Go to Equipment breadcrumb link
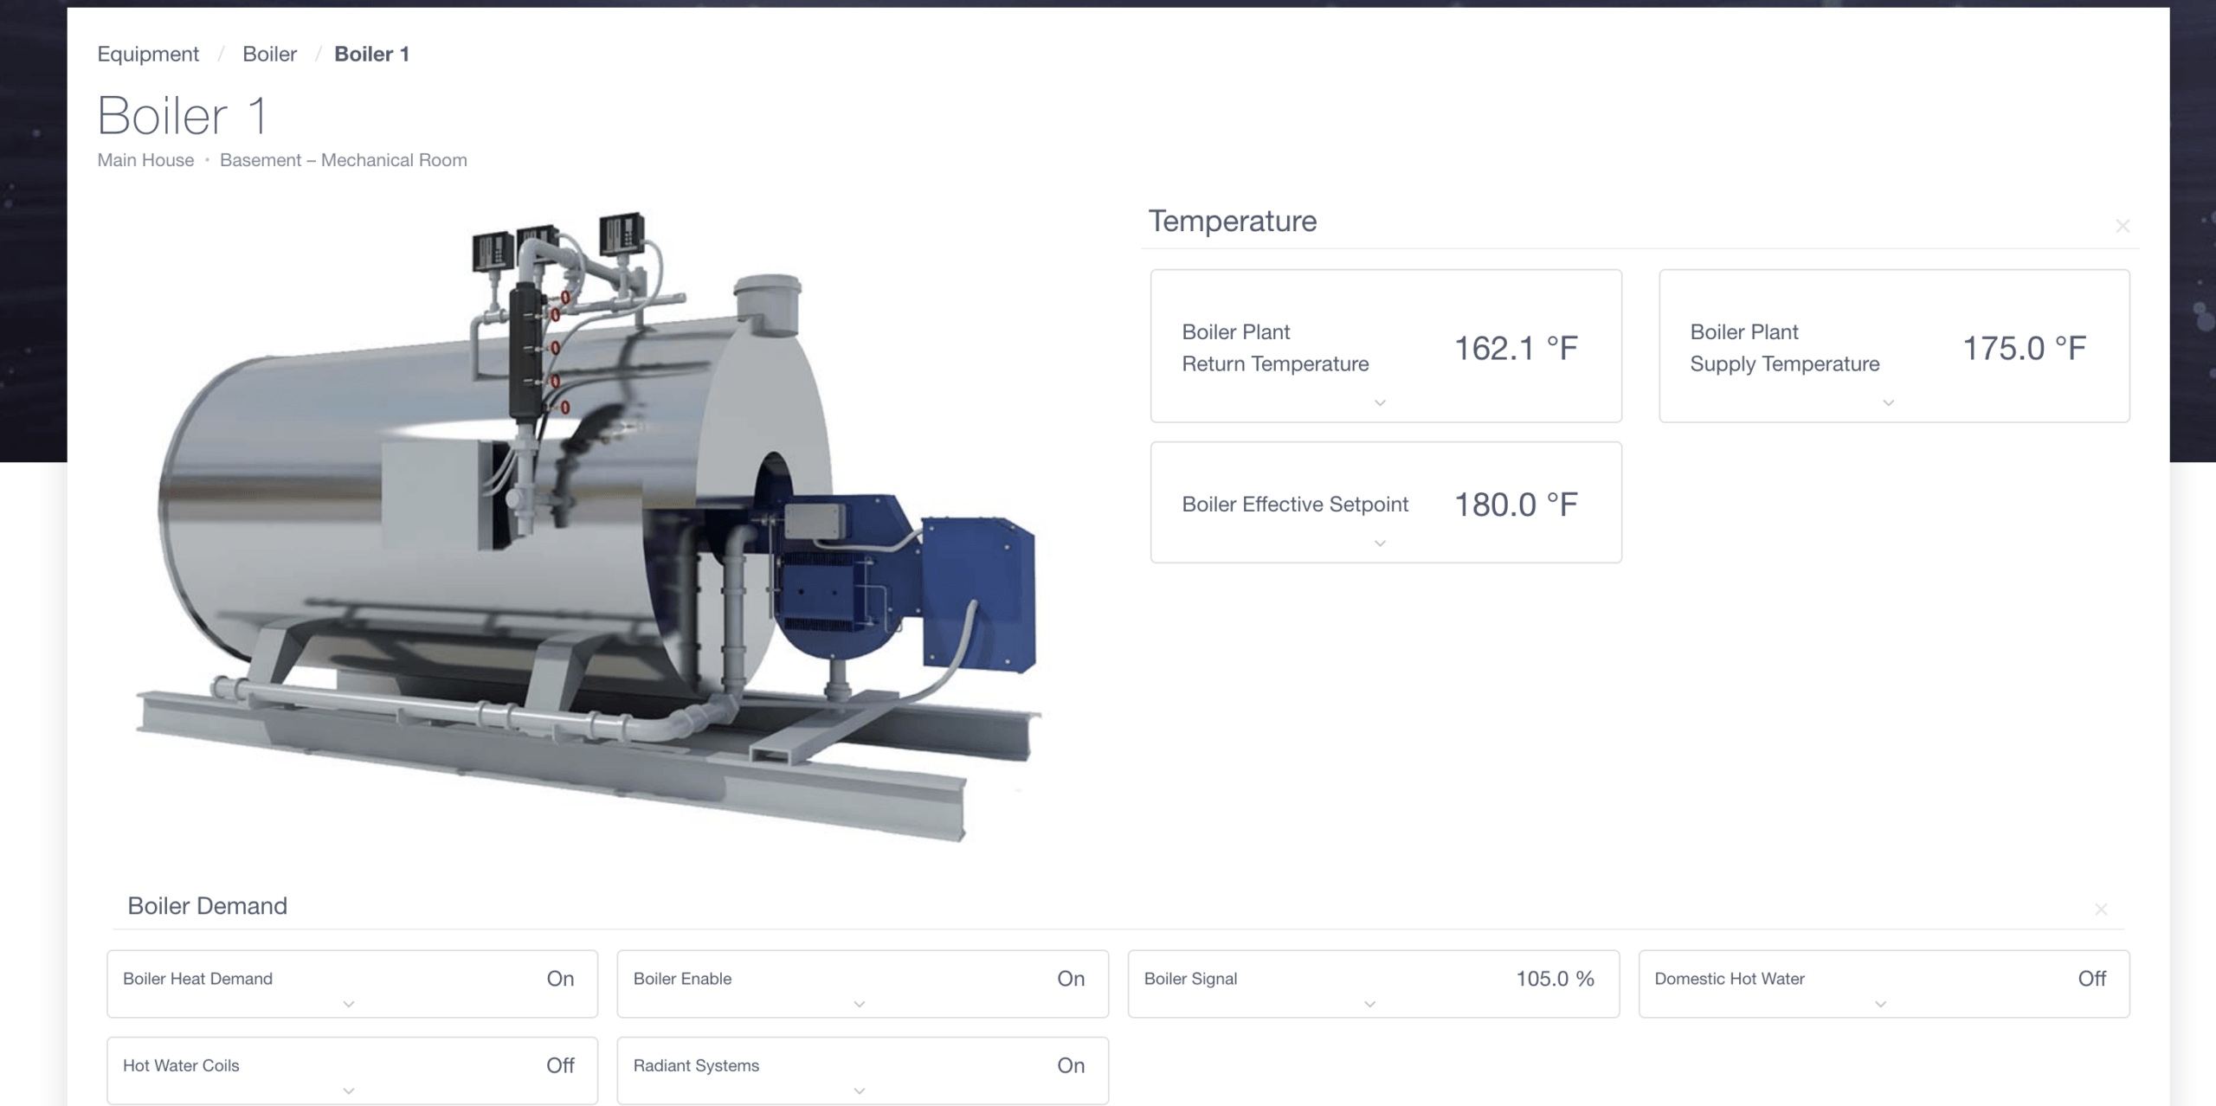The width and height of the screenshot is (2216, 1106). coord(148,54)
